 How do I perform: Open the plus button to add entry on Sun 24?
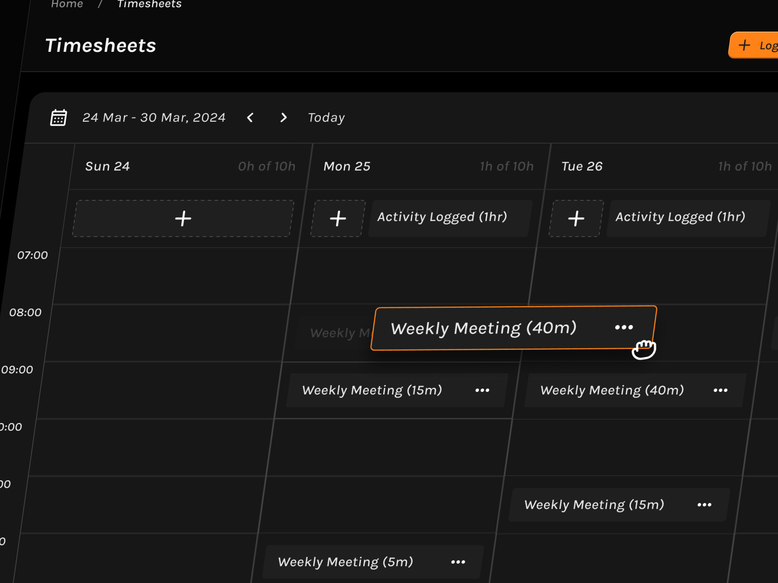pos(183,218)
